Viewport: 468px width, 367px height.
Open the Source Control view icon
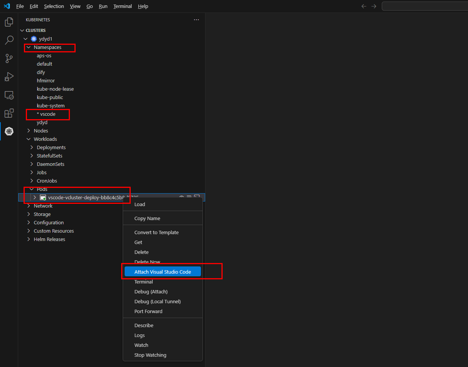9,58
